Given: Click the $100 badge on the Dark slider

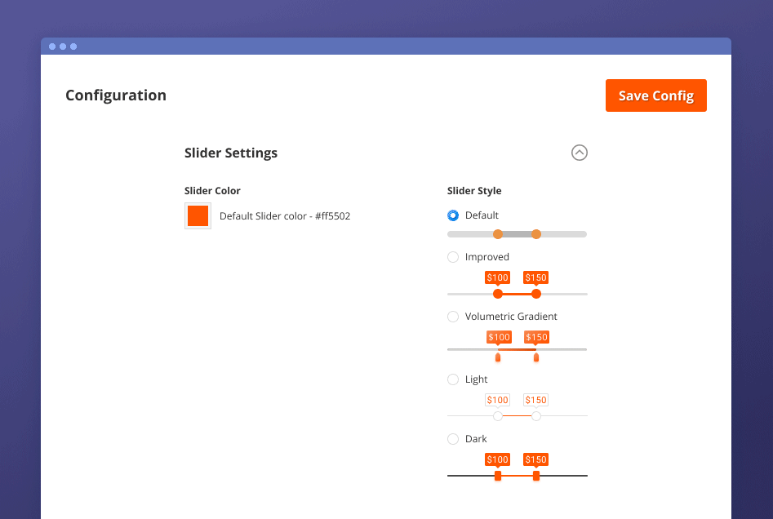Looking at the screenshot, I should (x=497, y=459).
